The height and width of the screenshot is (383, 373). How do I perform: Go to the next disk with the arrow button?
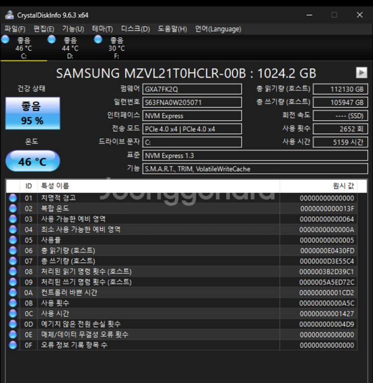362,73
